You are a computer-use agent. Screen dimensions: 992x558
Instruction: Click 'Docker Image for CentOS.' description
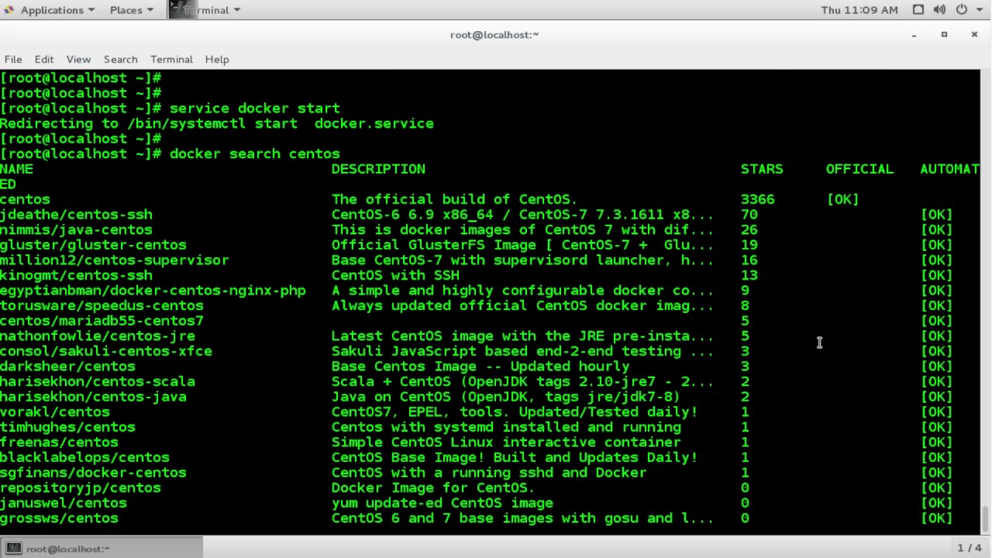coord(433,487)
